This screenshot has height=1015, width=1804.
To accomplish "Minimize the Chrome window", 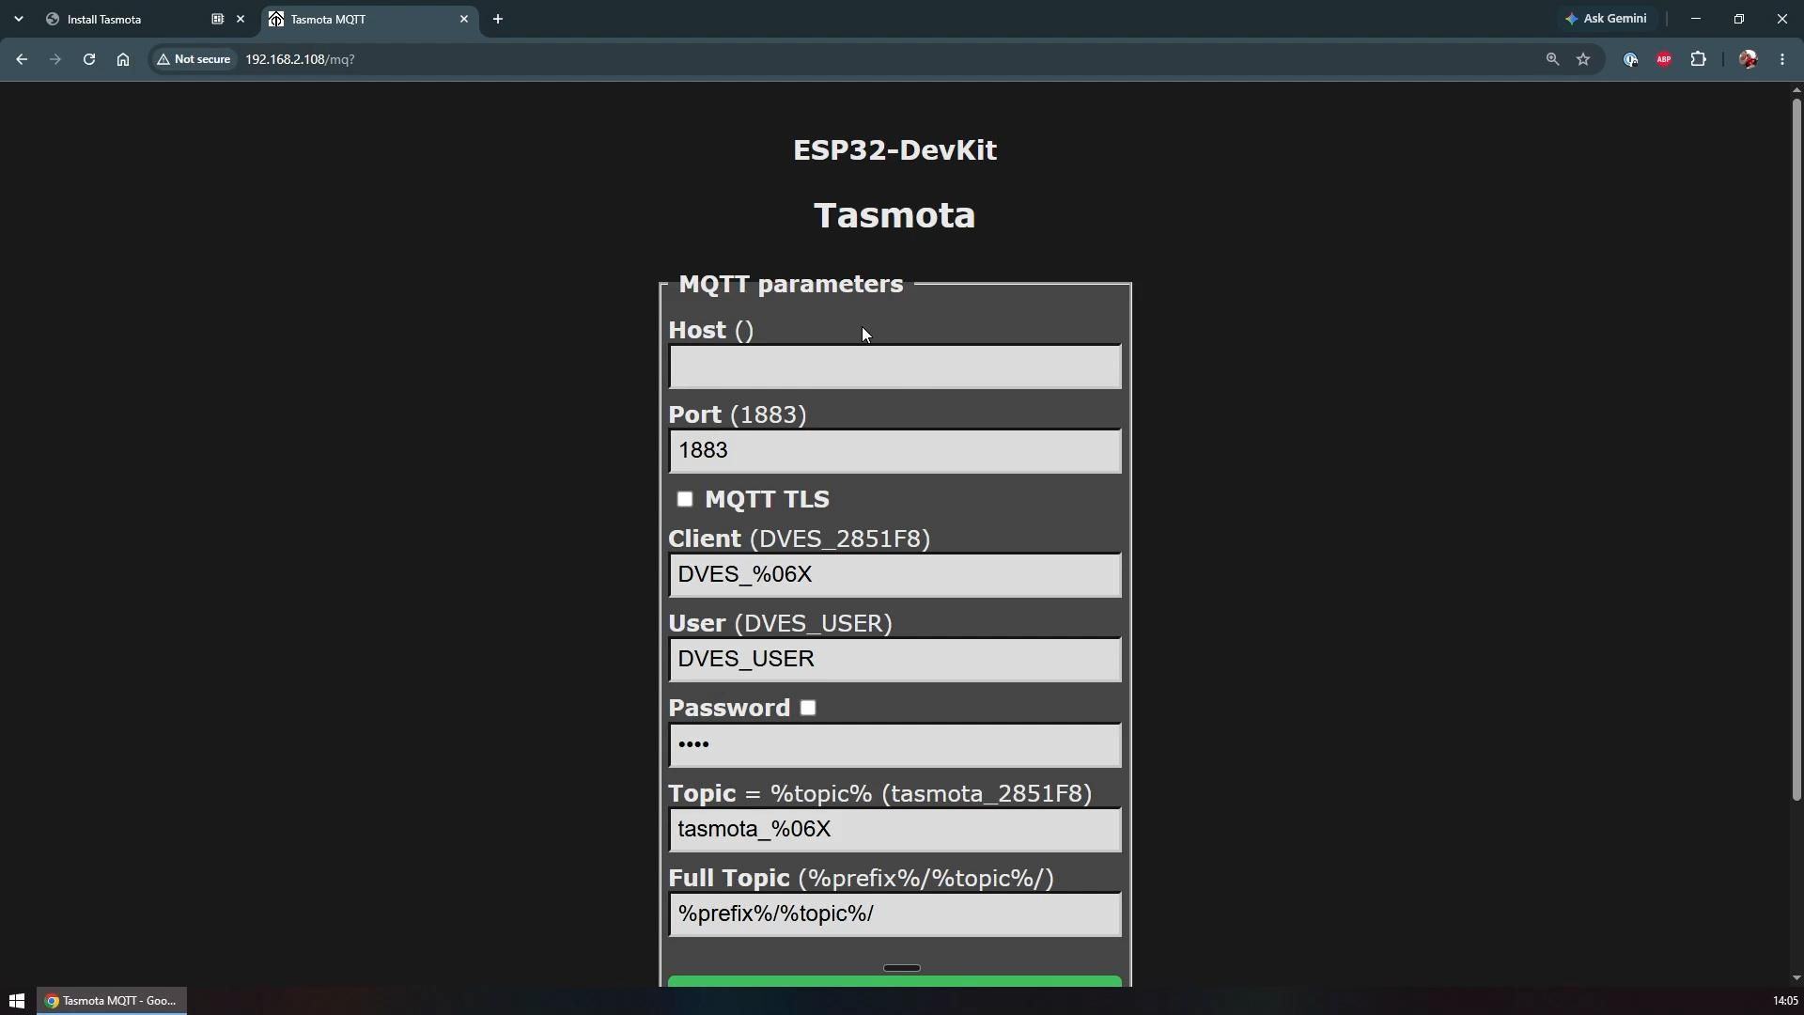I will (x=1696, y=19).
